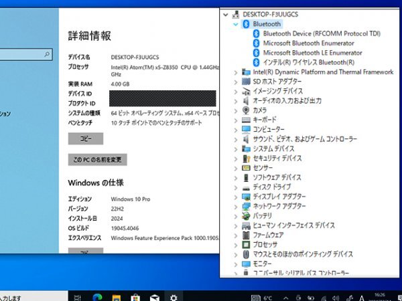Click the search field in Settings sidebar

coord(25,55)
